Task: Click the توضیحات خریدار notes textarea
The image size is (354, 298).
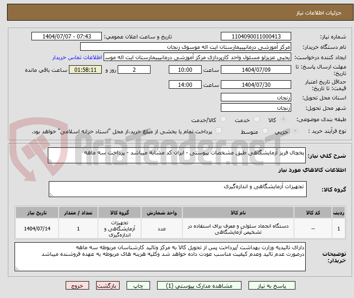Action: point(160,257)
